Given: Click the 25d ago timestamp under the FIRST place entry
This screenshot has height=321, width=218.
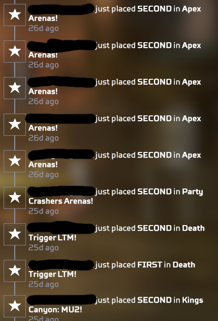Looking at the screenshot, I should tap(44, 284).
